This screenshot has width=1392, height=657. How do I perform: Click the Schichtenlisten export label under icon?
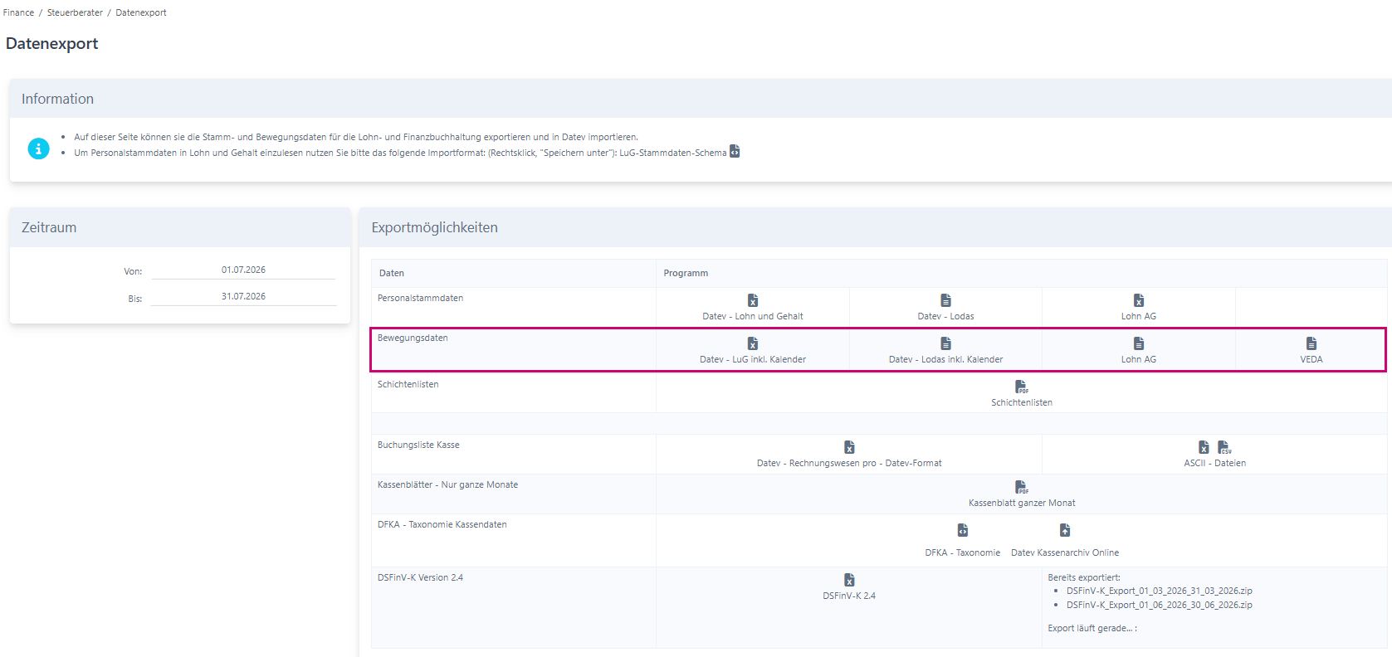point(1022,402)
